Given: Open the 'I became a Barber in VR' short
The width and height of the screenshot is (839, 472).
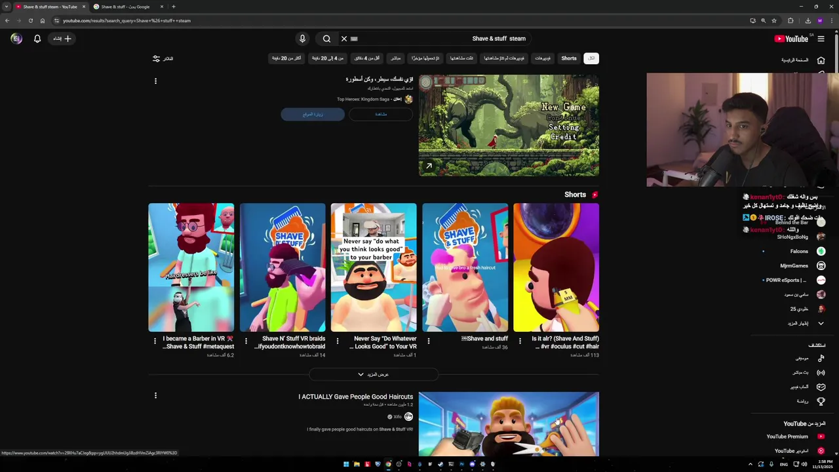Looking at the screenshot, I should (191, 267).
